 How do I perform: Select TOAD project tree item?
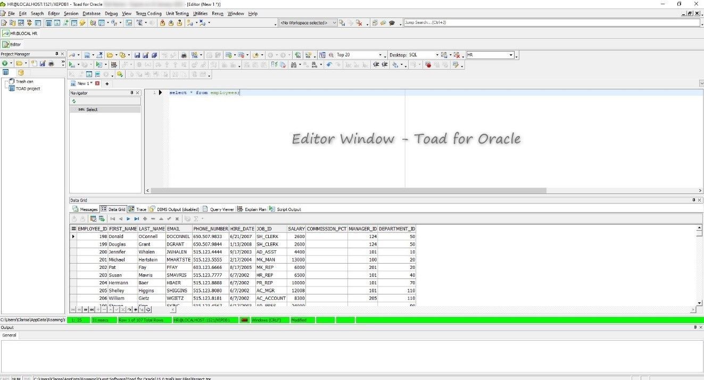click(28, 89)
